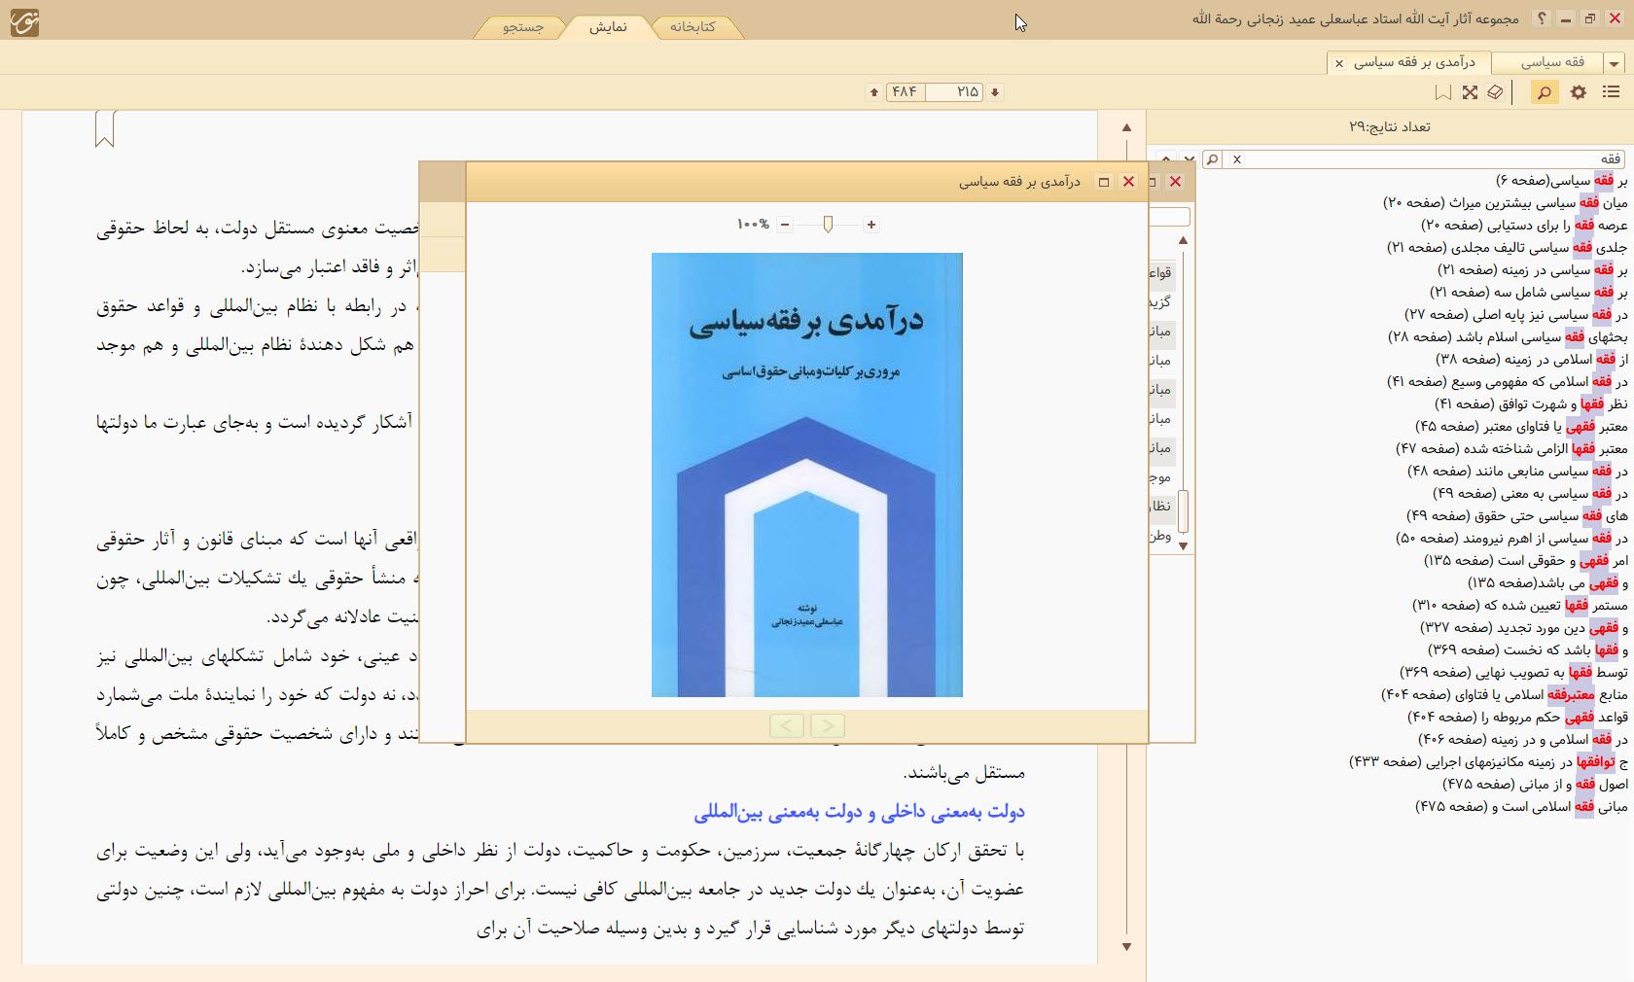Go to next page with down arrow
Viewport: 1634px width, 982px height.
[995, 92]
